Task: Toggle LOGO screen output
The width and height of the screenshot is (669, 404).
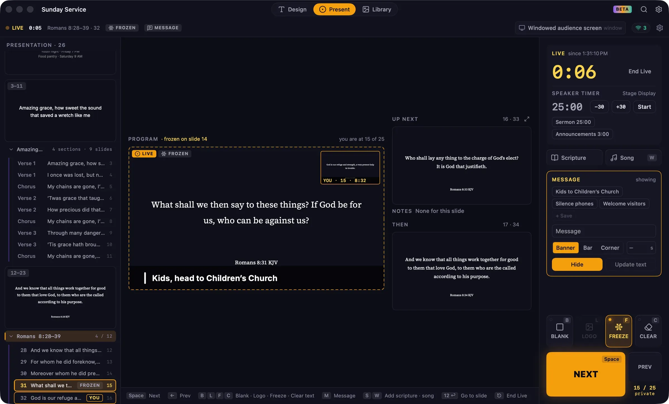Action: (x=589, y=331)
